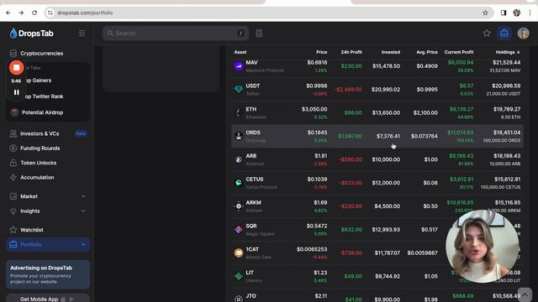The width and height of the screenshot is (538, 302).
Task: Open Cryptocurrencies in sidebar
Action: [41, 54]
